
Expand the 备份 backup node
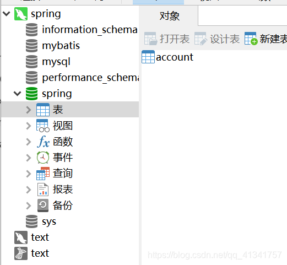29,205
